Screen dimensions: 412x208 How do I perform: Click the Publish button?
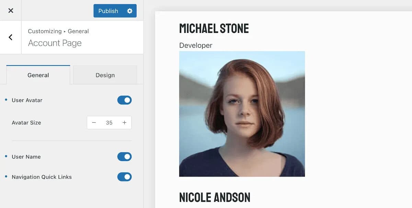coord(108,11)
